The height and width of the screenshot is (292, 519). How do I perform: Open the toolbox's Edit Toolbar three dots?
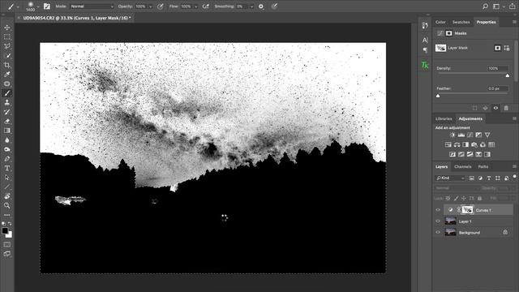click(x=7, y=215)
